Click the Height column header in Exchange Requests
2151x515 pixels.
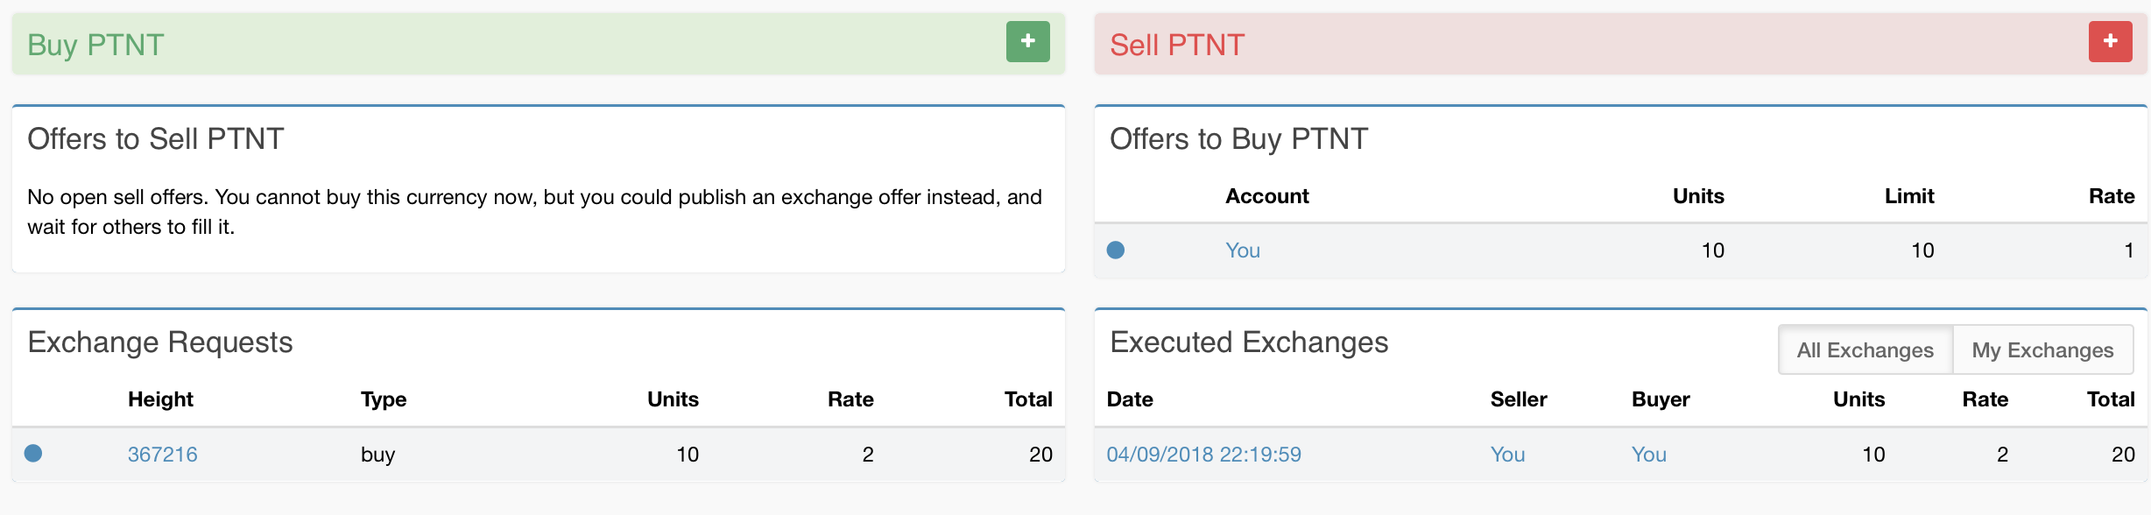tap(160, 399)
